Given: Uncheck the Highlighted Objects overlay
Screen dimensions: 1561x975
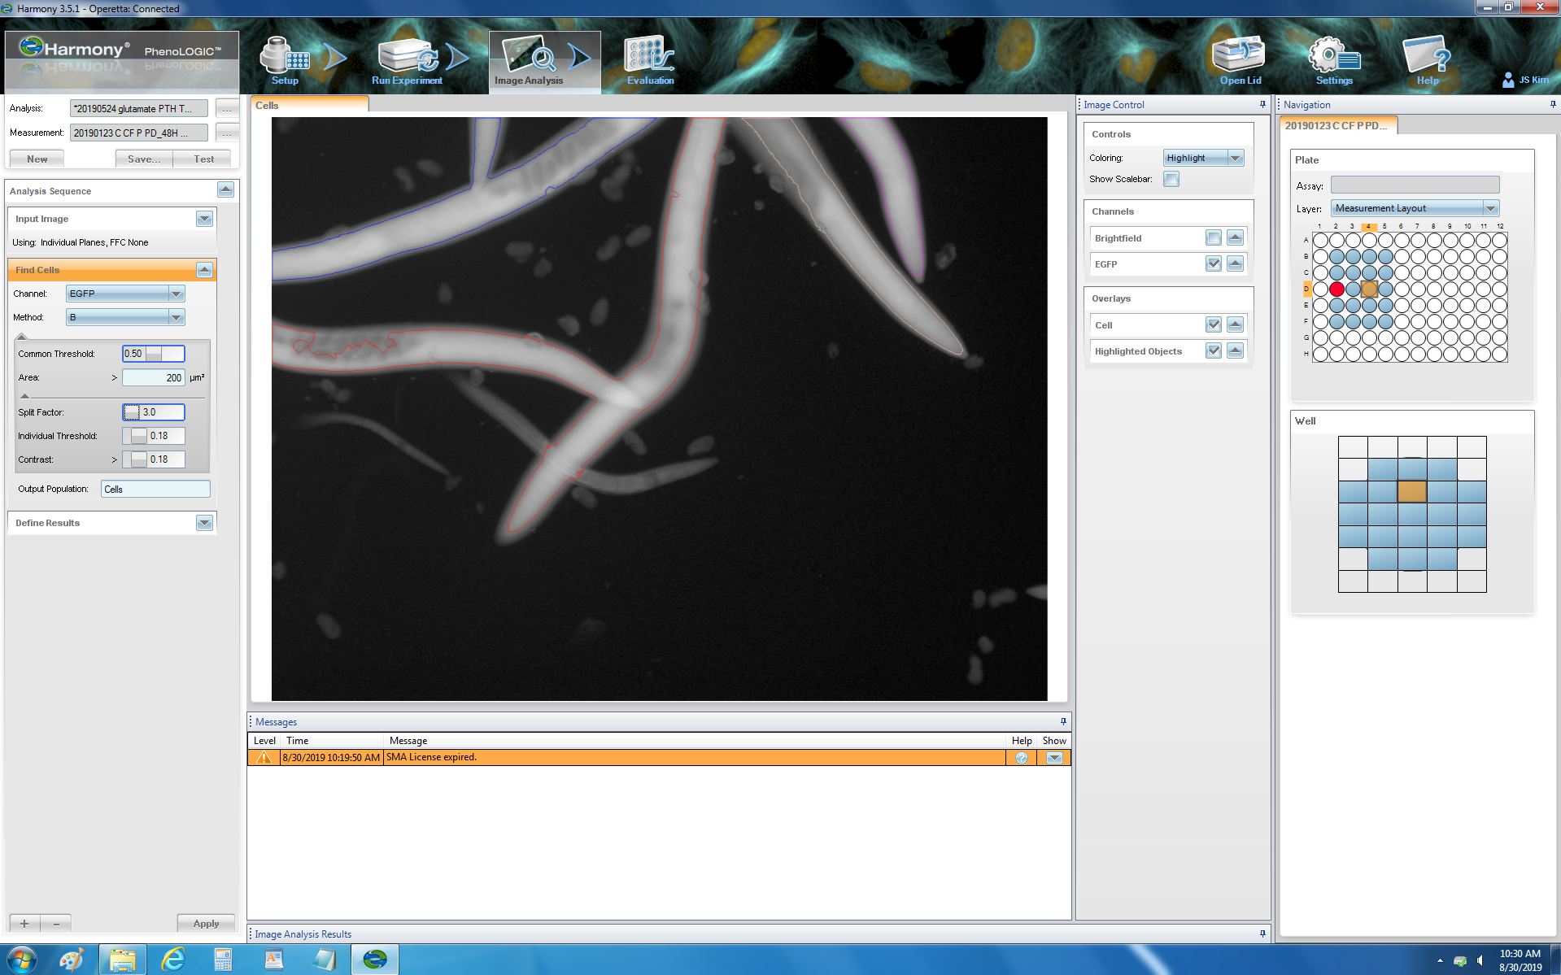Looking at the screenshot, I should 1213,351.
